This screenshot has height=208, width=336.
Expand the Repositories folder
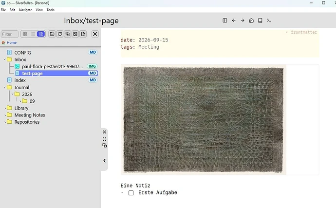point(5,122)
